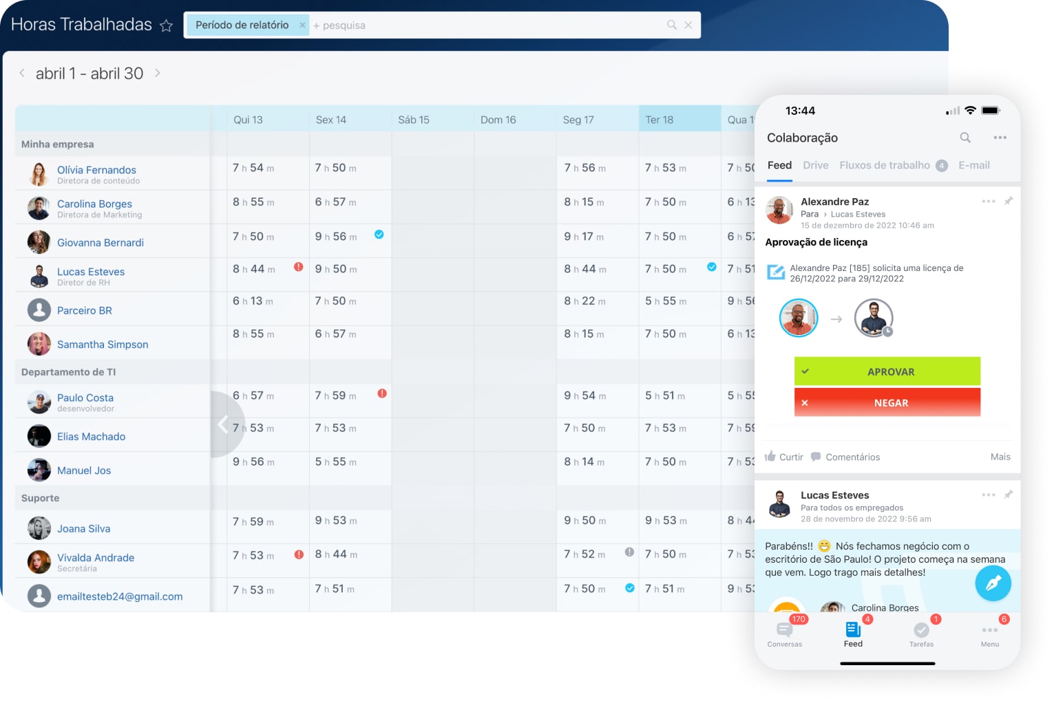This screenshot has width=1054, height=703.
Task: Click the search magnifier in the filter bar
Action: tap(671, 25)
